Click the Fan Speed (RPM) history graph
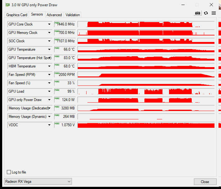This screenshot has height=189, width=221. click(146, 75)
